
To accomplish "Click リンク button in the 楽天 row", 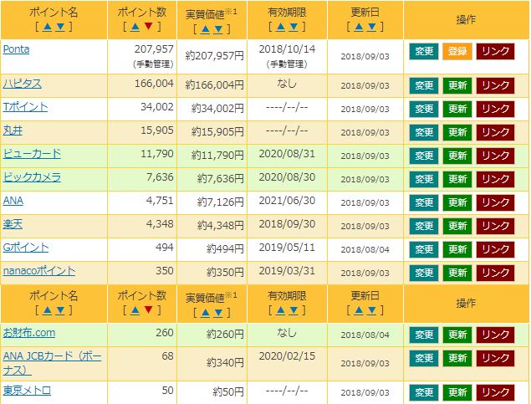I will 495,226.
